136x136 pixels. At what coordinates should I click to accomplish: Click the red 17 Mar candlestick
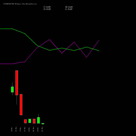pyautogui.click(x=21, y=105)
